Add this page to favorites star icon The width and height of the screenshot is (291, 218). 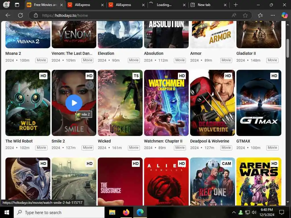(245, 15)
